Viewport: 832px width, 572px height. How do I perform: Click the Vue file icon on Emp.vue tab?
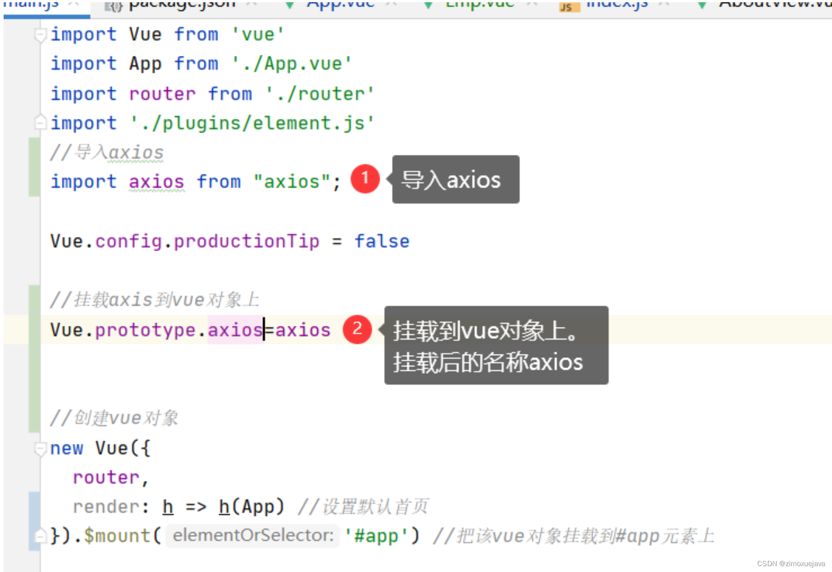click(429, 5)
